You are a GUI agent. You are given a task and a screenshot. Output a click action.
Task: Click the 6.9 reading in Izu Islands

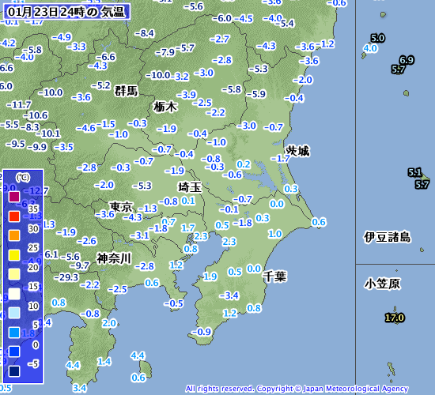(x=407, y=60)
